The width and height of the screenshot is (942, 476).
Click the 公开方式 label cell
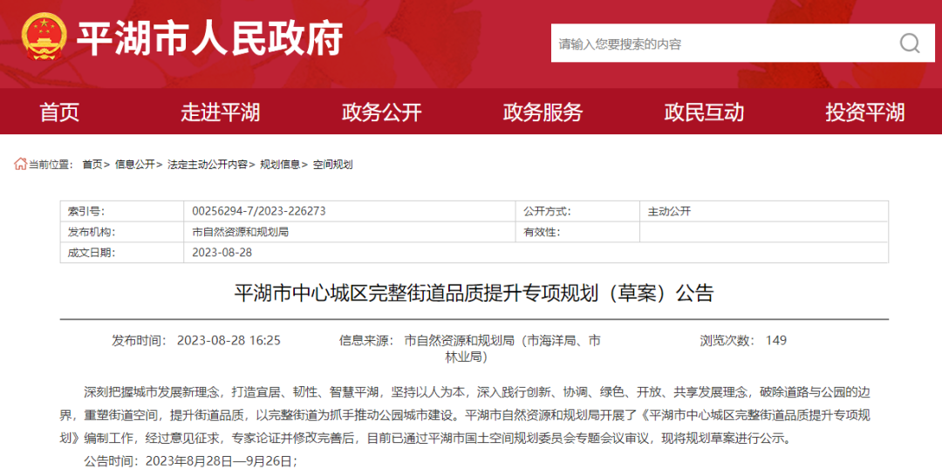coord(577,211)
